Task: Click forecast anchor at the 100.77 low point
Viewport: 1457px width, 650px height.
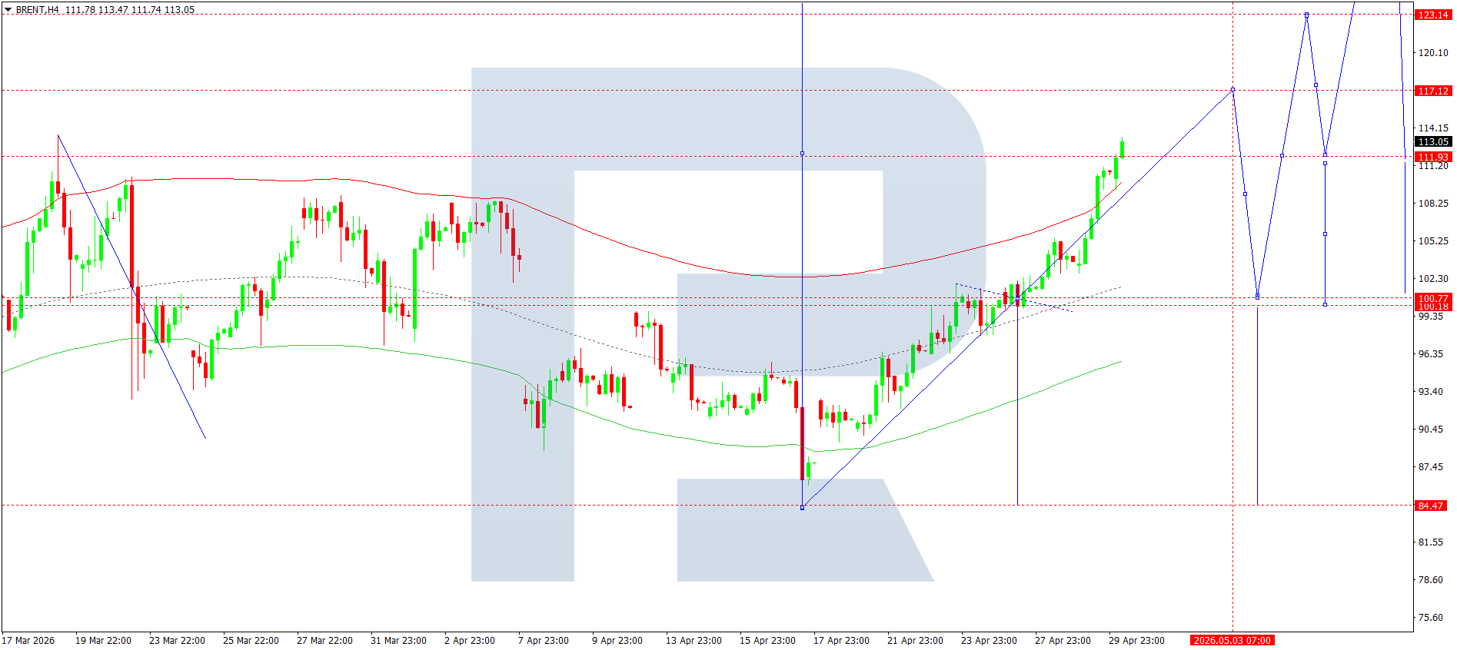Action: (1257, 297)
